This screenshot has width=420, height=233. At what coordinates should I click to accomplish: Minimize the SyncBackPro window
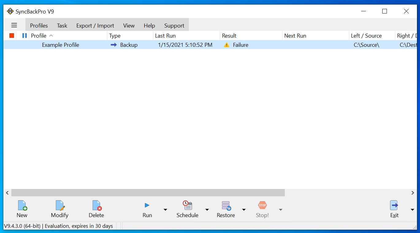[363, 11]
